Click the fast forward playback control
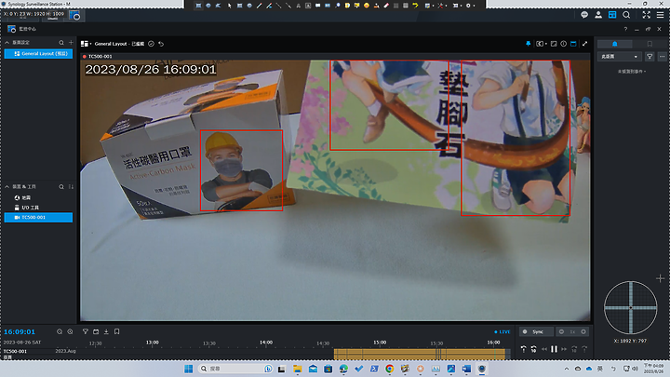Image resolution: width=670 pixels, height=377 pixels. [564, 349]
